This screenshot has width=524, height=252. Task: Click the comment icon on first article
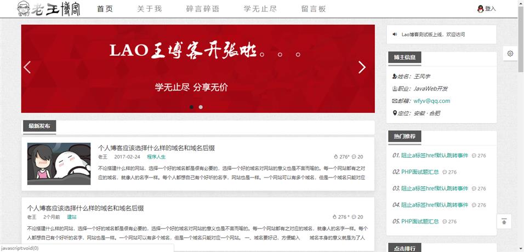pyautogui.click(x=354, y=157)
